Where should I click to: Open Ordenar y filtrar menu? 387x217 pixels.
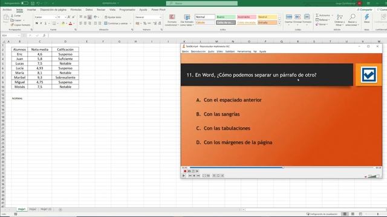340,20
